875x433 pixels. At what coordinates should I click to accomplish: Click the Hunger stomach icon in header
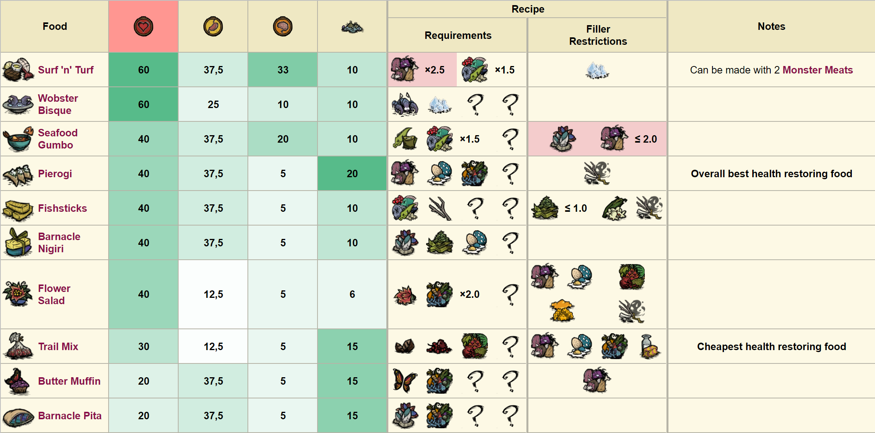point(213,27)
